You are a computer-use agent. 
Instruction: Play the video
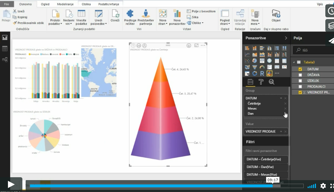coord(11,184)
